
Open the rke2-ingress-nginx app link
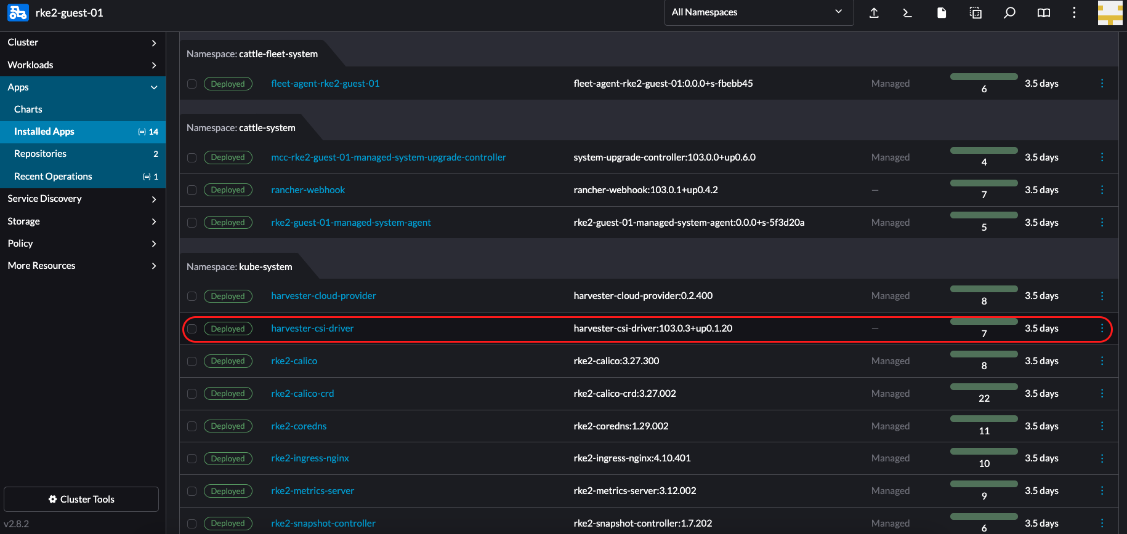coord(310,458)
